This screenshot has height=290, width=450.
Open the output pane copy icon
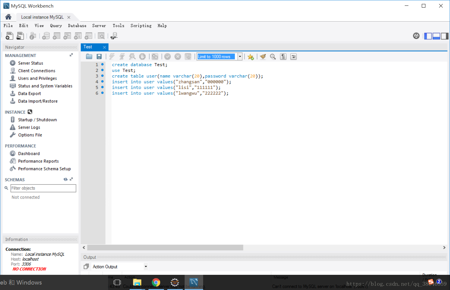[86, 266]
